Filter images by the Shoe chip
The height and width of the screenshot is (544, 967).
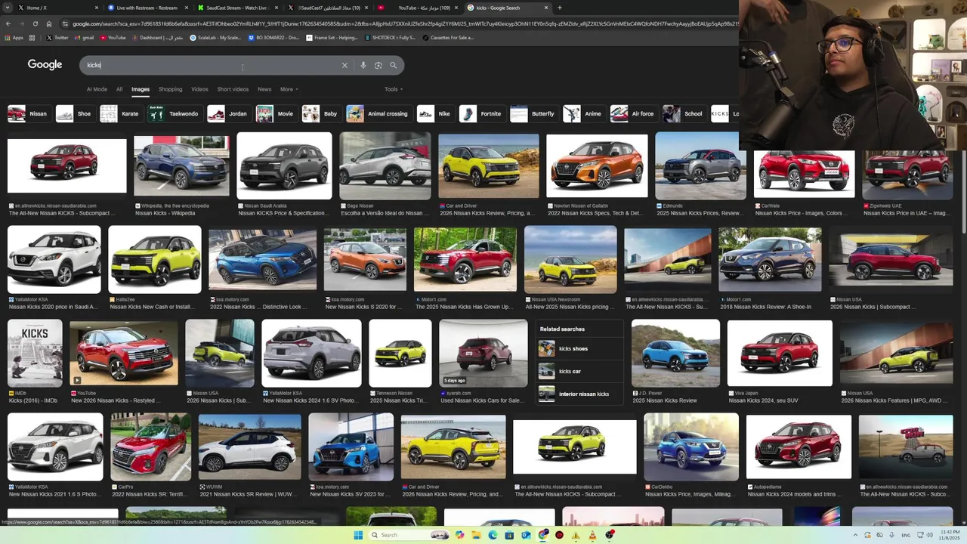click(74, 114)
